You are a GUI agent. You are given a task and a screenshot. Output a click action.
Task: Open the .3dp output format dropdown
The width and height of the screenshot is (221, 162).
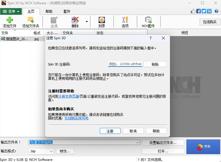(x=41, y=151)
